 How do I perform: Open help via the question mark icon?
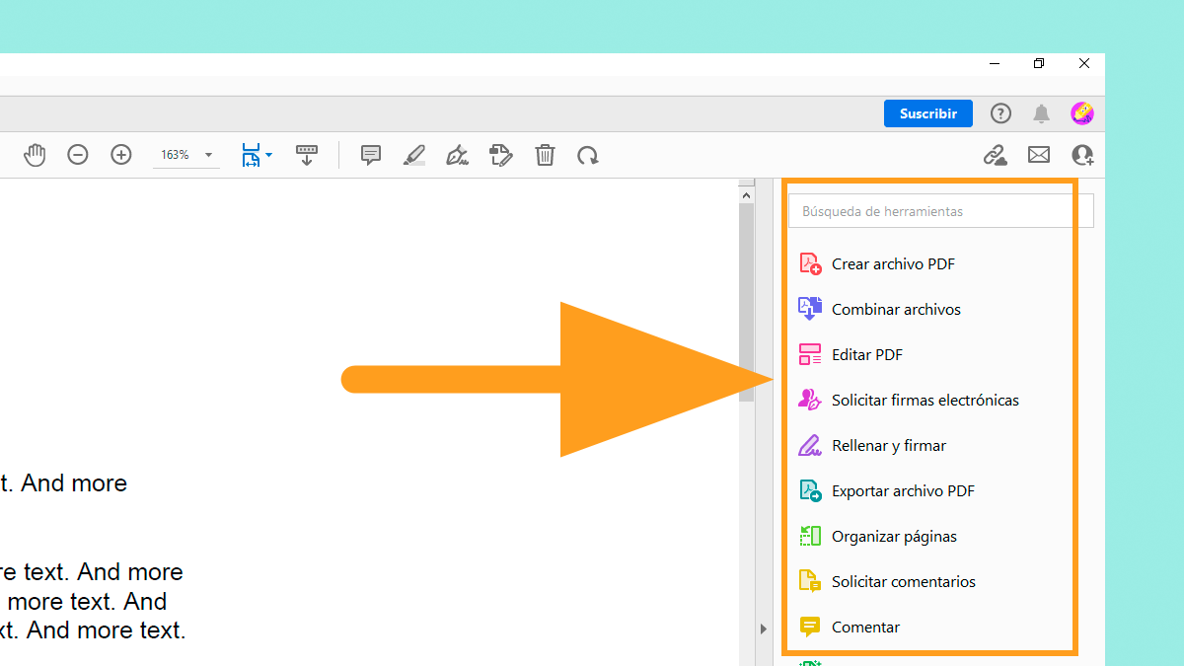tap(1000, 112)
